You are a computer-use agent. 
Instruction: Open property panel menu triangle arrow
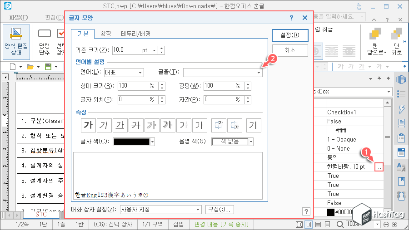tap(370, 78)
